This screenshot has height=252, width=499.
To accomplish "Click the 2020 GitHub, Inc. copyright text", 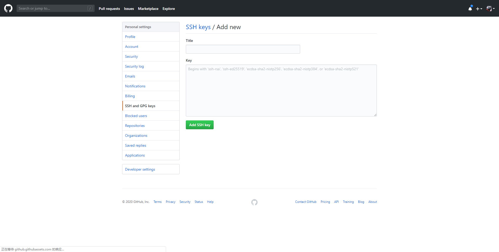I will tap(136, 202).
